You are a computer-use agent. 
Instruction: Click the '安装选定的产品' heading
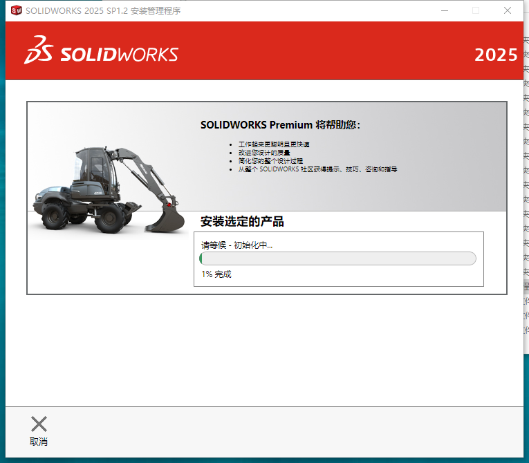point(242,222)
